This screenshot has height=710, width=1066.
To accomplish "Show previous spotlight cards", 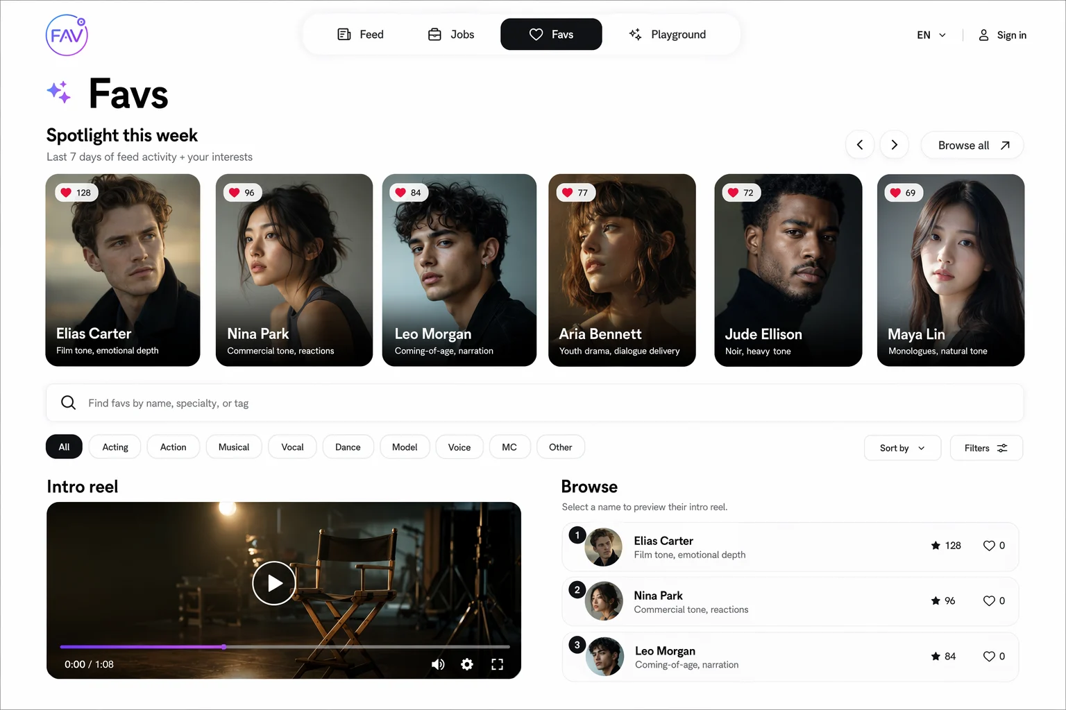I will 860,145.
